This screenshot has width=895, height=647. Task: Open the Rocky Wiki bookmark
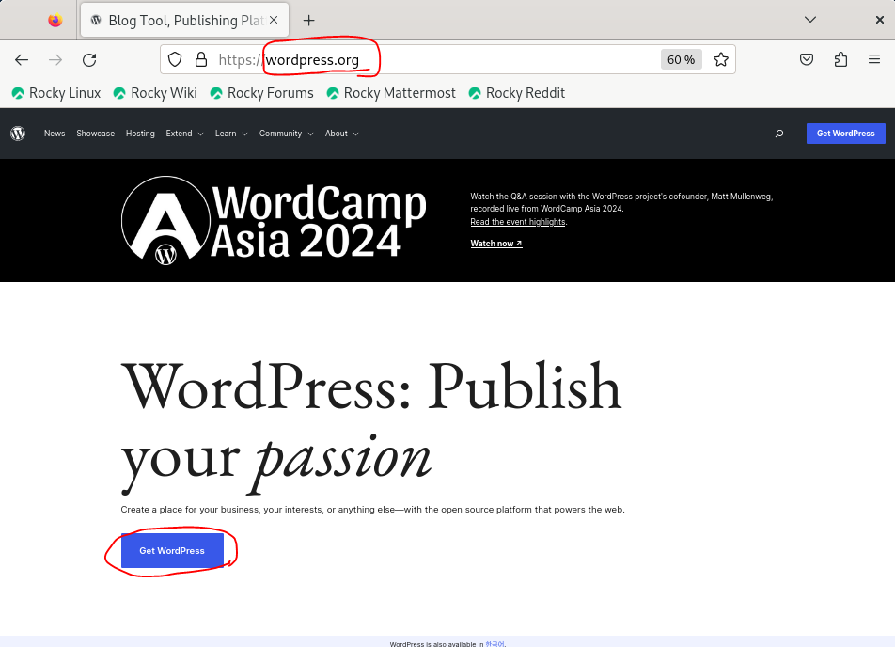(155, 93)
